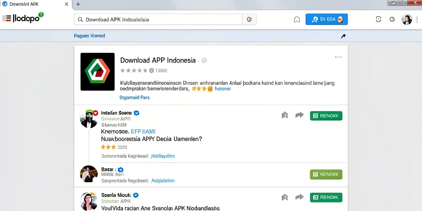Click the bookmark icon beside the search bar
The image size is (422, 211).
pyautogui.click(x=297, y=19)
